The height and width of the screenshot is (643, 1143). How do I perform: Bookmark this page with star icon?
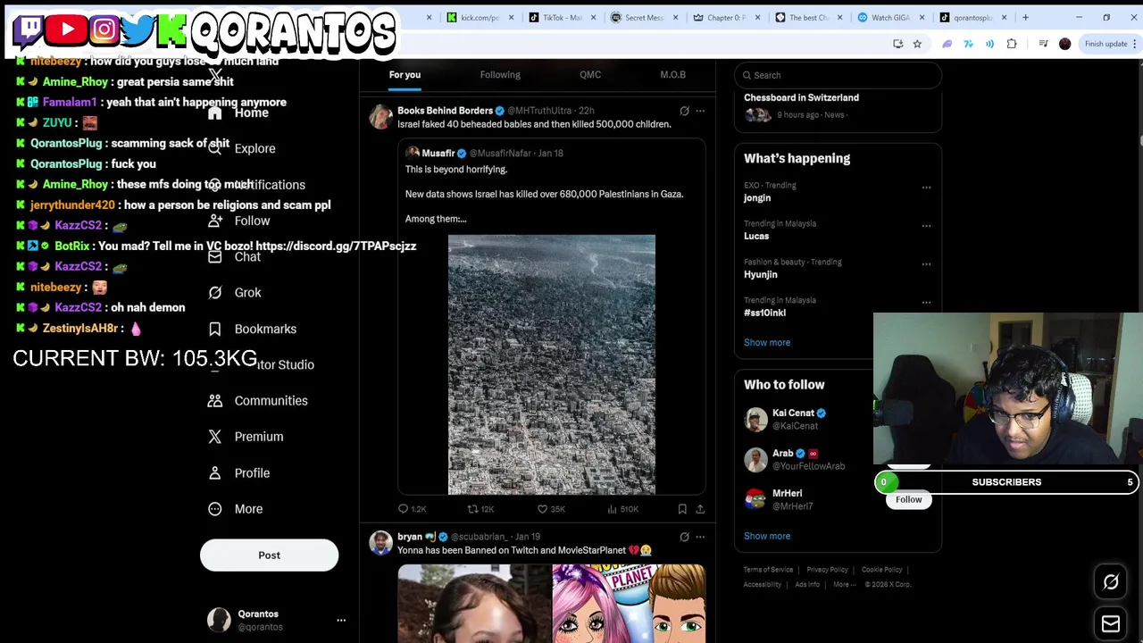[x=917, y=44]
